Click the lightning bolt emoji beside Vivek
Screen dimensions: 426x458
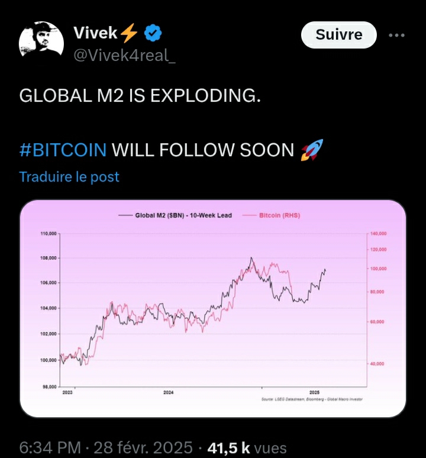[x=129, y=33]
